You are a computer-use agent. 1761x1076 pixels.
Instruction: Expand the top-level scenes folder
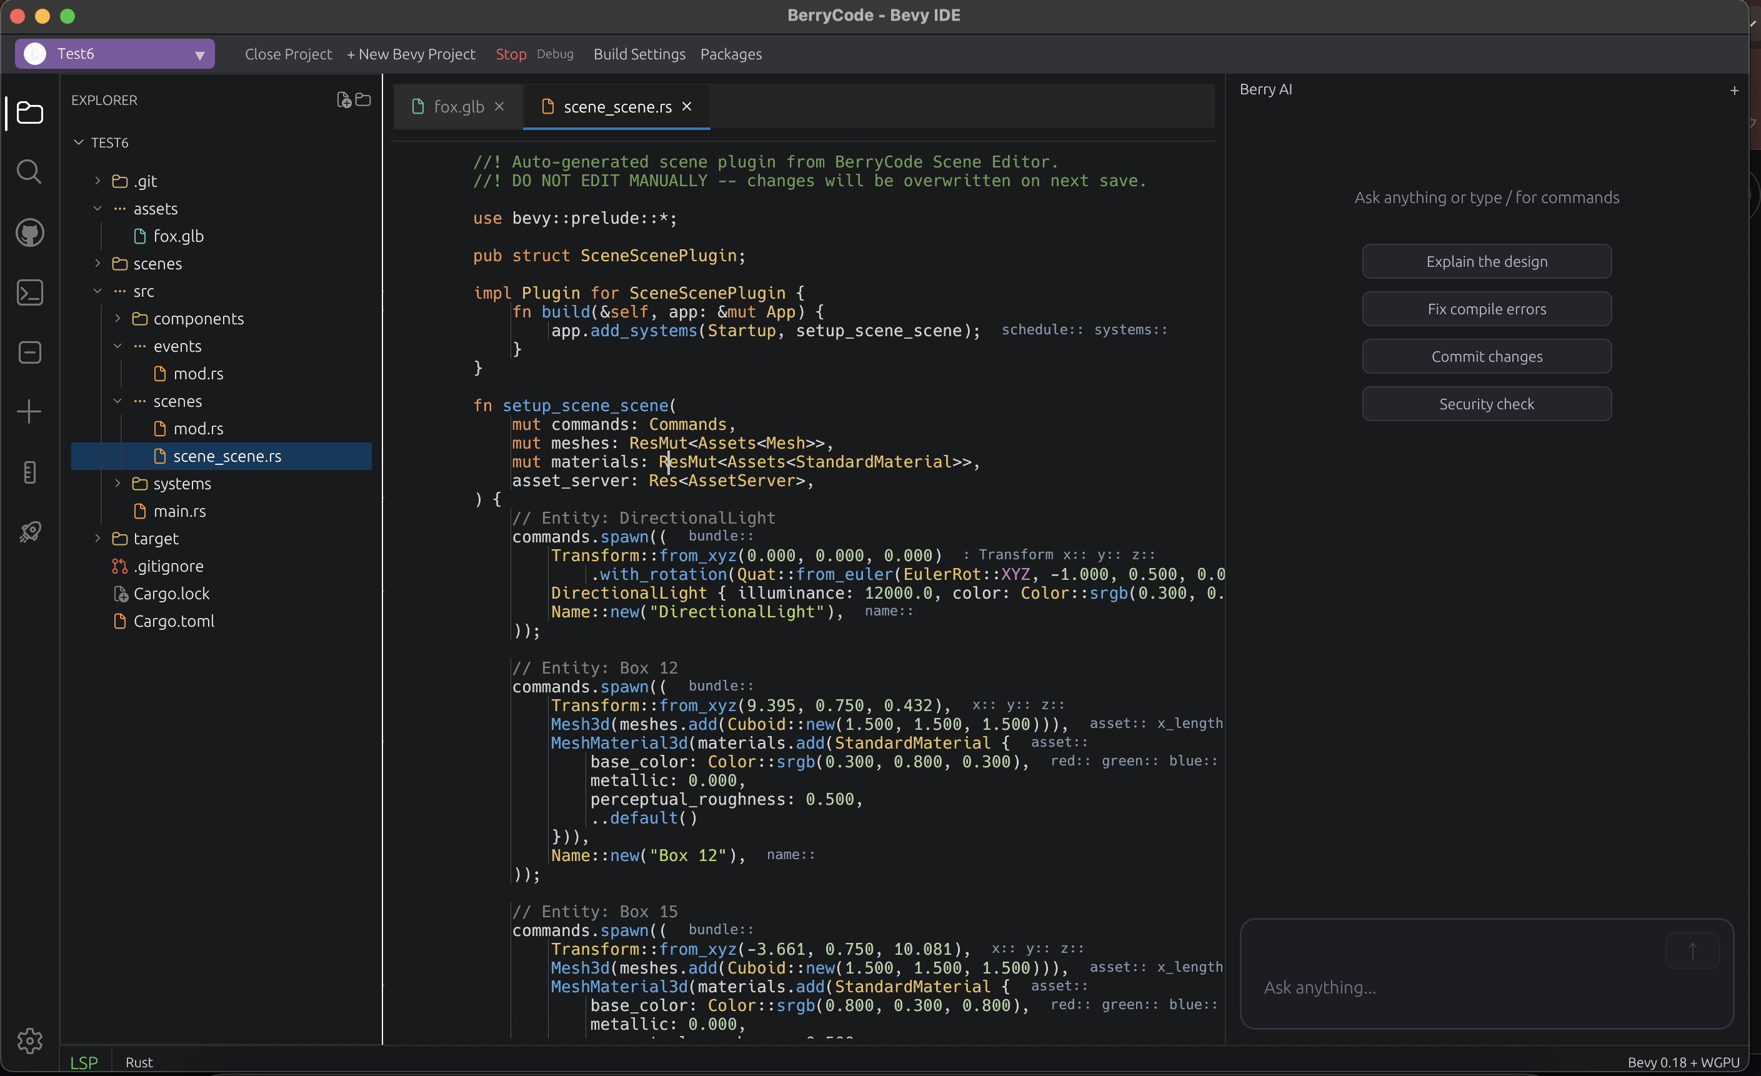98,264
